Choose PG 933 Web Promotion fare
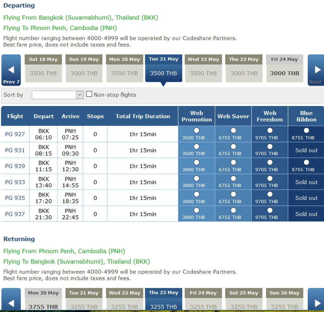 pyautogui.click(x=196, y=178)
